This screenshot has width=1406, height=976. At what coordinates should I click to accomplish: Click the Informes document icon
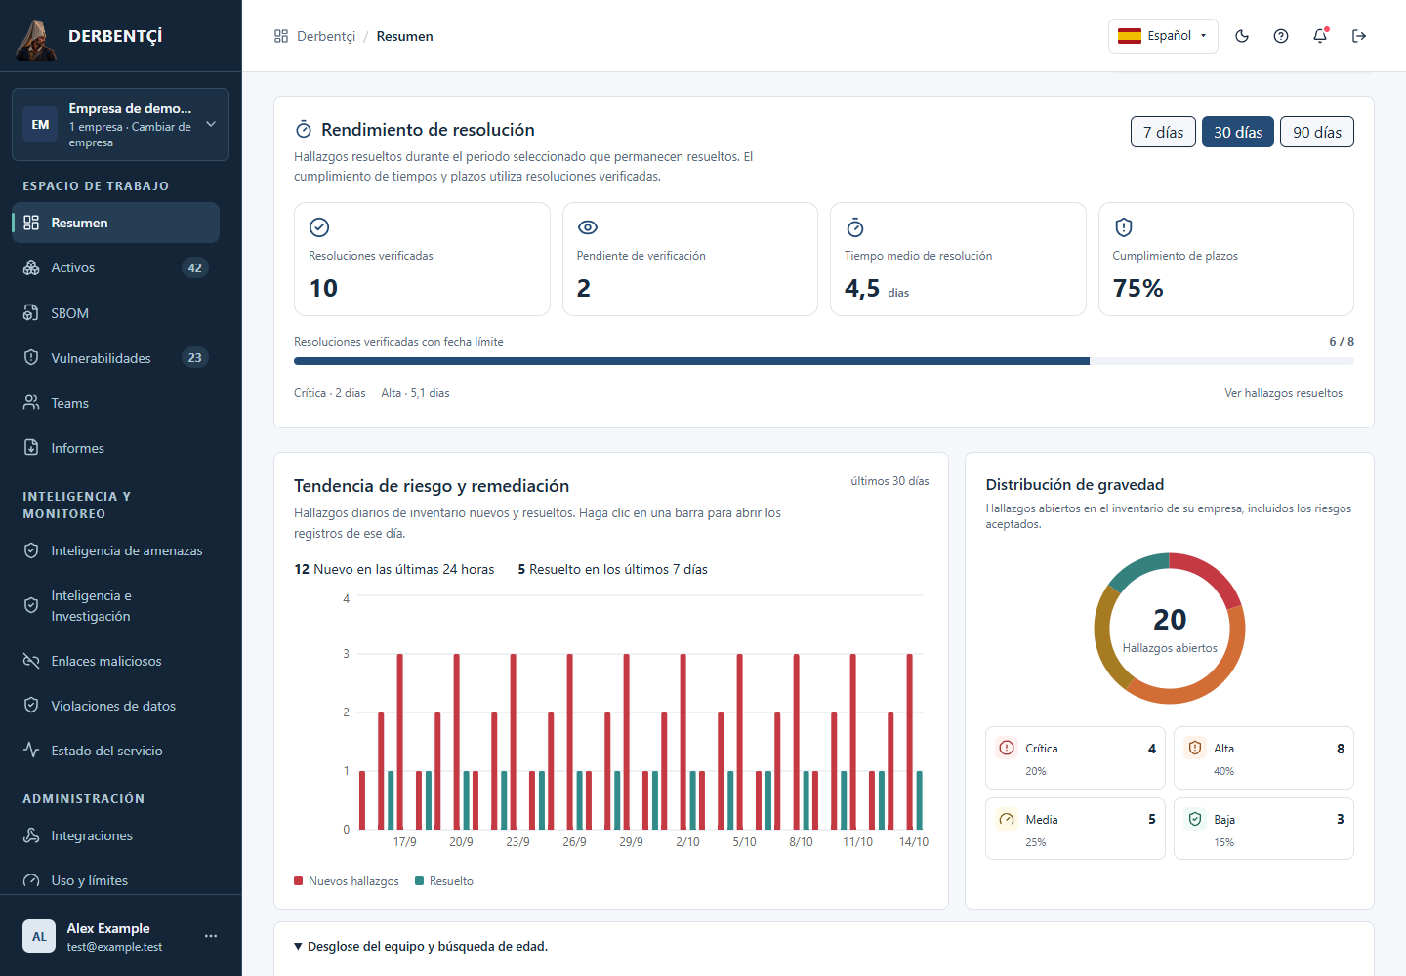tap(31, 448)
